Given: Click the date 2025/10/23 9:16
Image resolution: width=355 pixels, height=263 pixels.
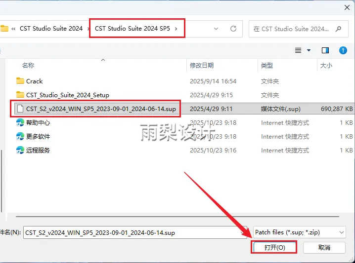Looking at the screenshot, I should click(213, 150).
